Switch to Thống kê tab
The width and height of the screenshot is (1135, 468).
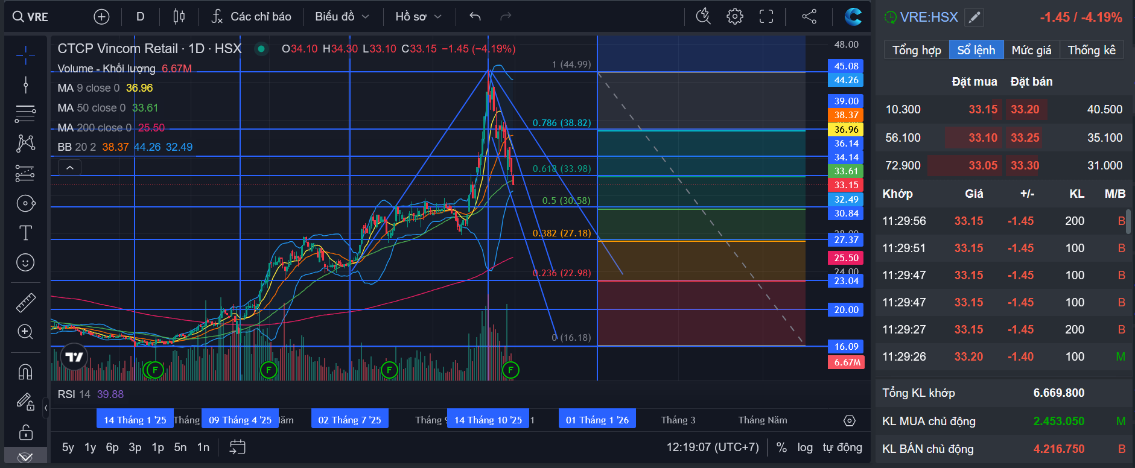point(1092,50)
